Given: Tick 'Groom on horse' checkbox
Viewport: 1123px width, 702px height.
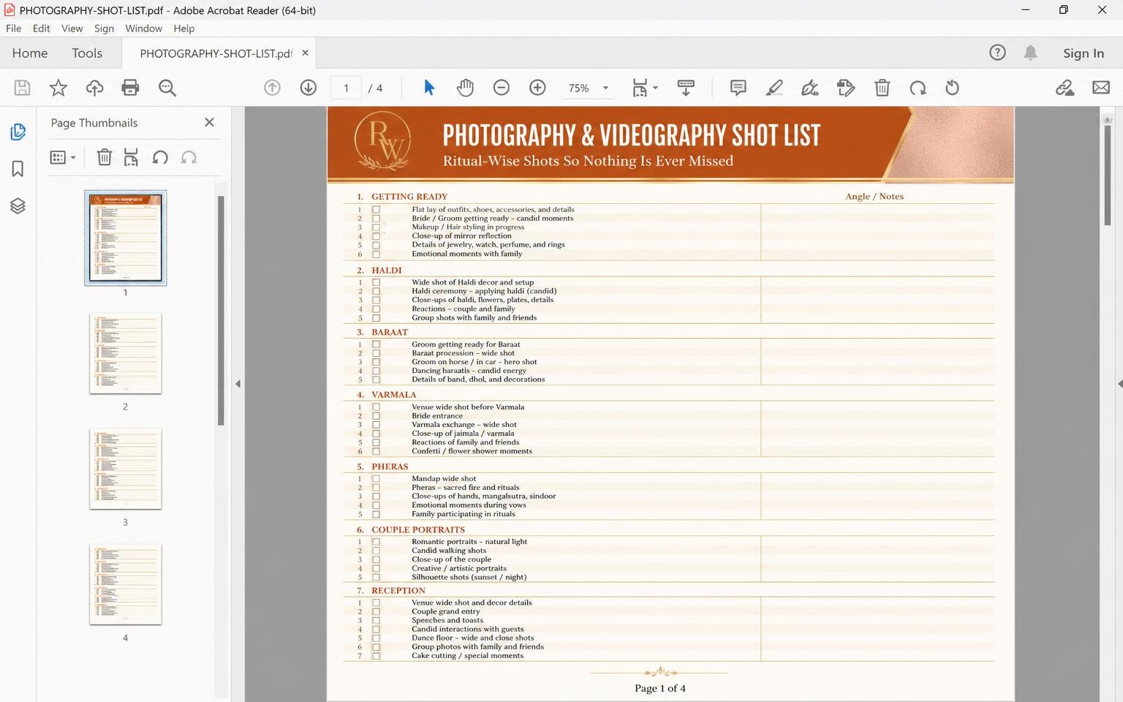Looking at the screenshot, I should pyautogui.click(x=376, y=362).
